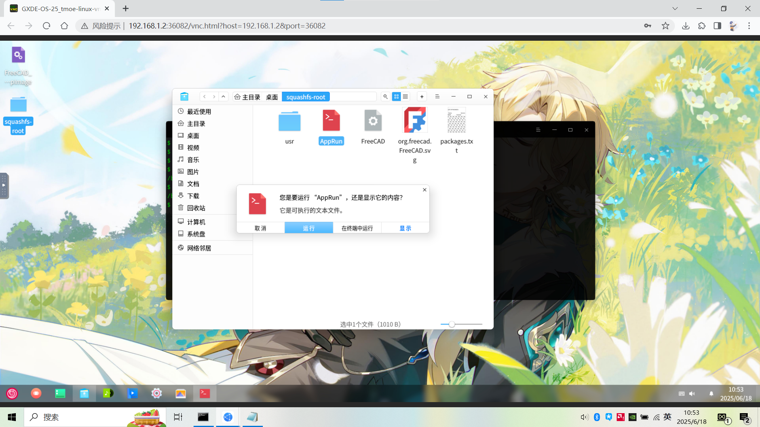760x427 pixels.
Task: Click the 主目录 breadcrumb
Action: (x=247, y=97)
